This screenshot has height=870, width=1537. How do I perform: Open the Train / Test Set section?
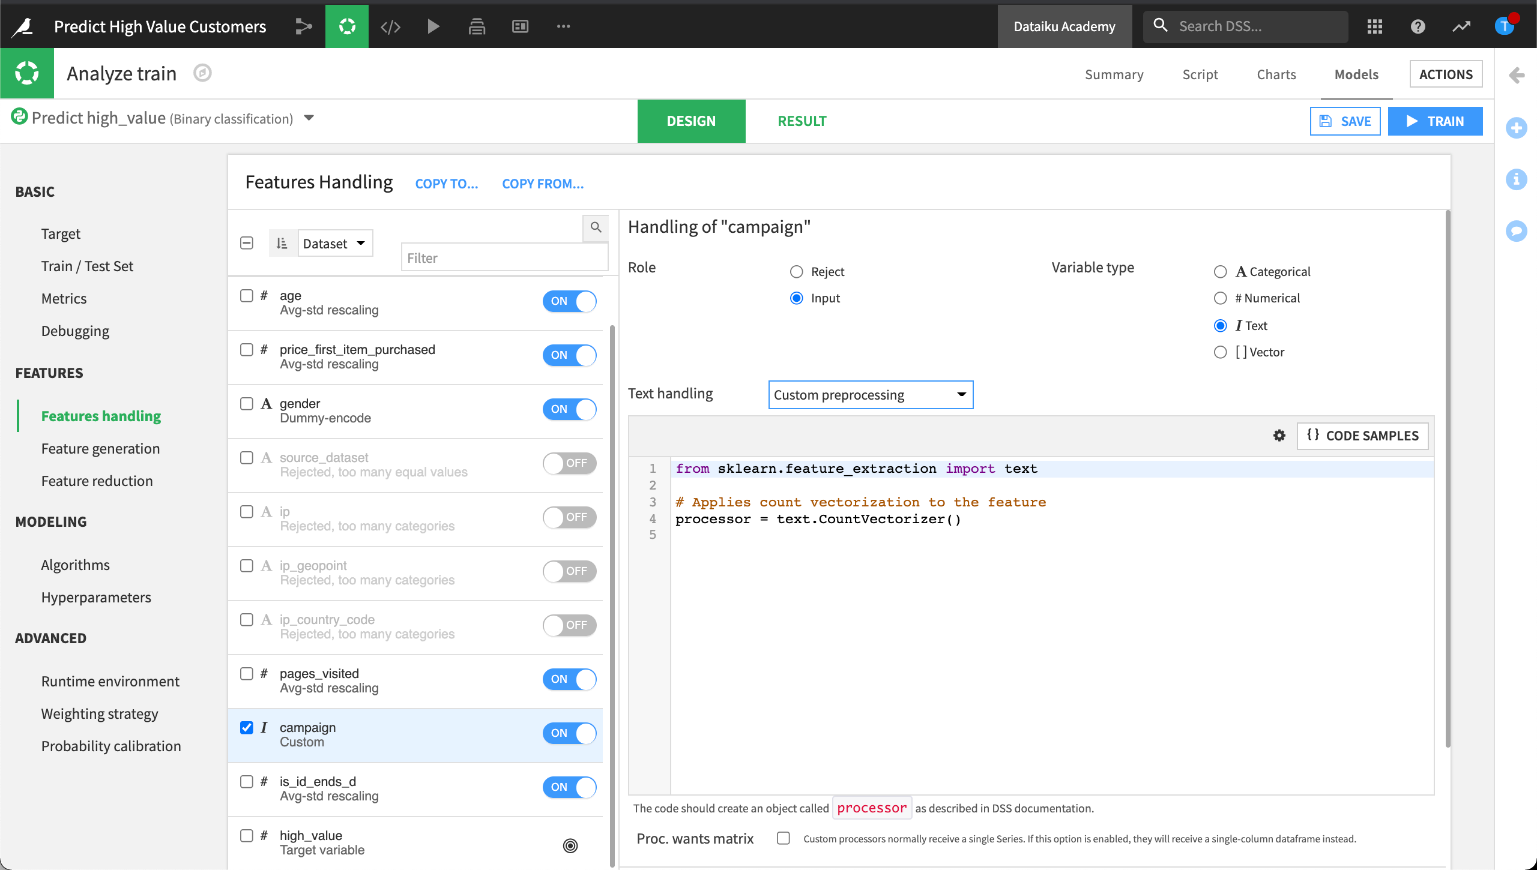(x=87, y=266)
